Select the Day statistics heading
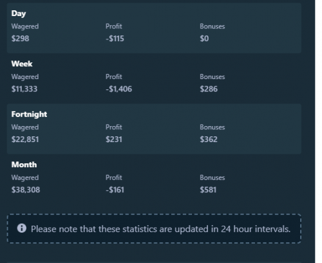 click(x=19, y=14)
